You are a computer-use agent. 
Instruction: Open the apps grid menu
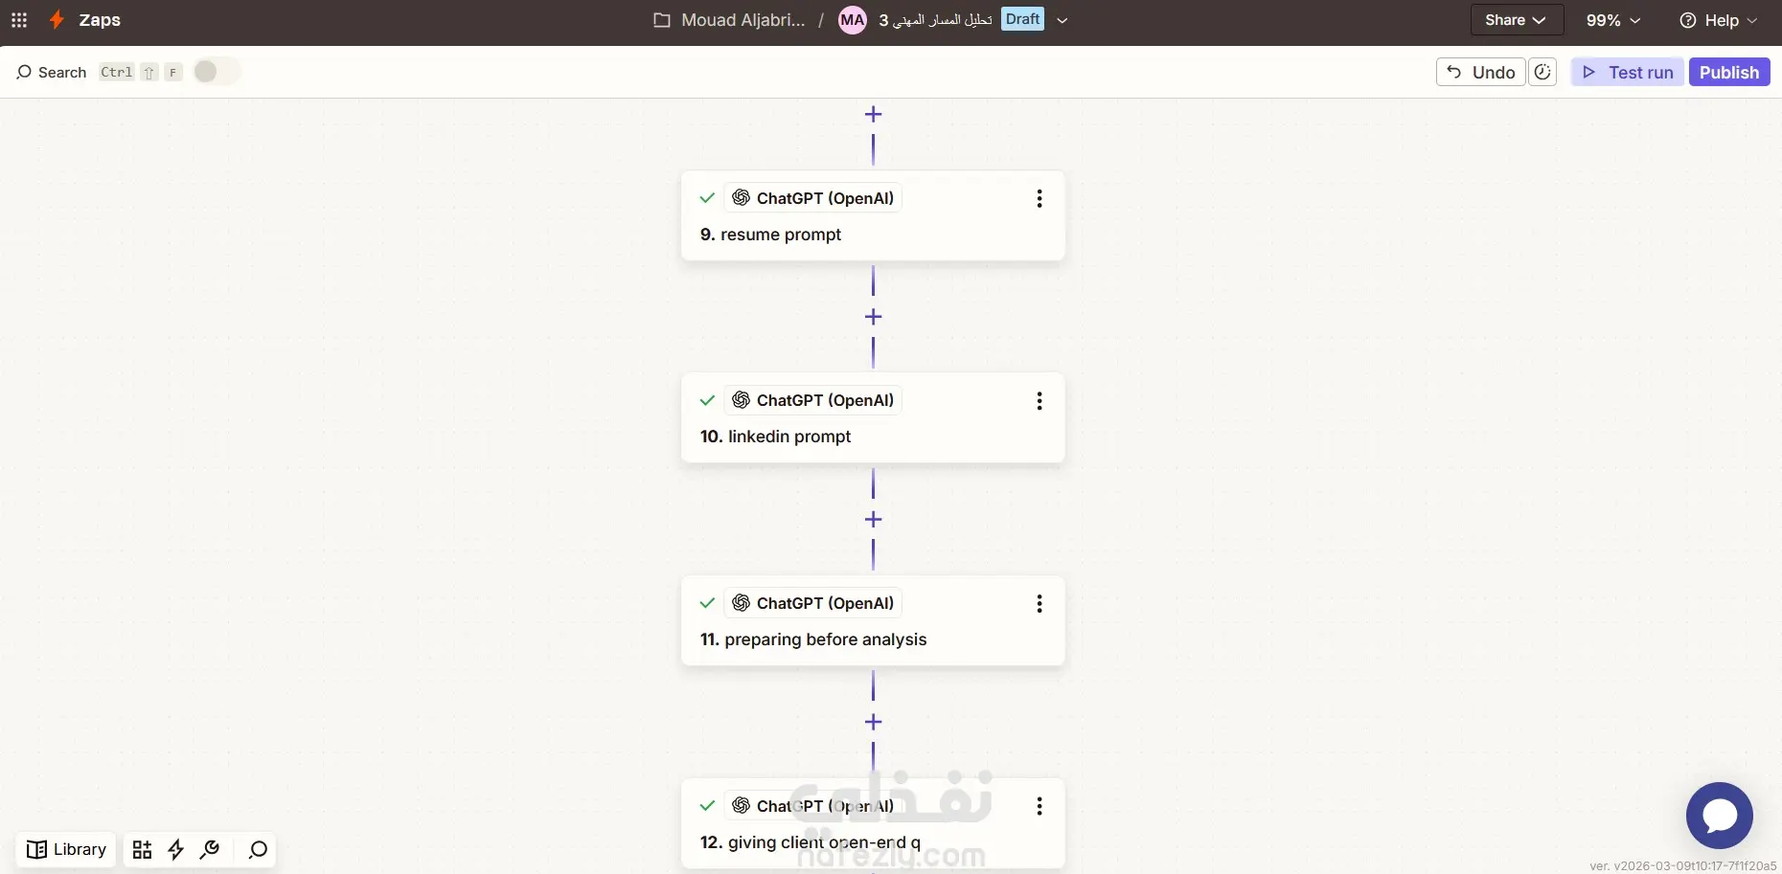pos(19,20)
